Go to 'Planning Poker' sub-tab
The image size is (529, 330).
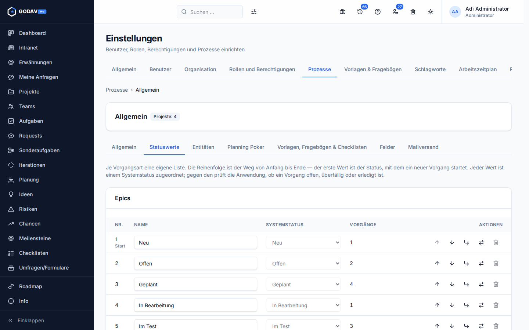click(x=246, y=147)
